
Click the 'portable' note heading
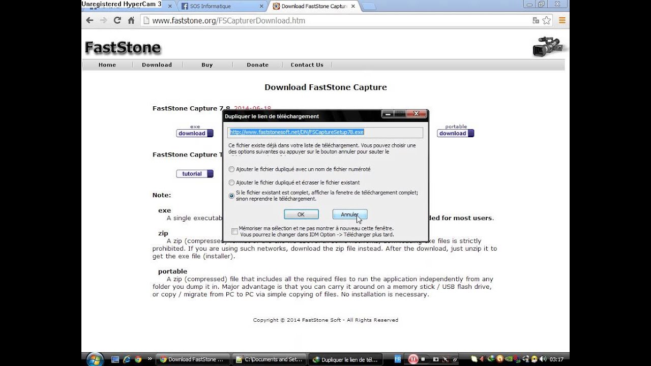click(172, 271)
